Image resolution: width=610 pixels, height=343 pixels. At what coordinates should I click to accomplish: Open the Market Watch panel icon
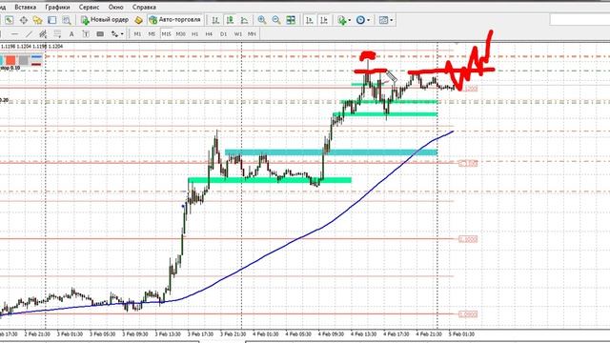tap(9, 20)
